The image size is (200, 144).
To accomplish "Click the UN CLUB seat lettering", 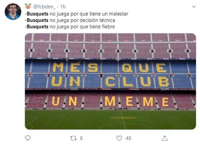I will tap(110, 81).
